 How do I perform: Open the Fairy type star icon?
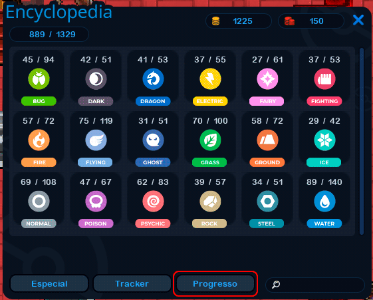tap(267, 78)
